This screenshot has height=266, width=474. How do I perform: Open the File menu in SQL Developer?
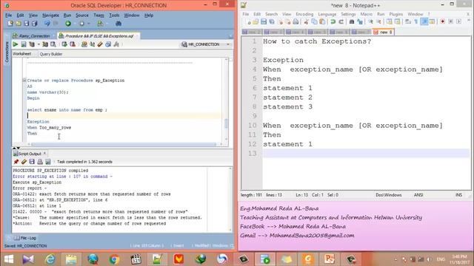click(x=9, y=15)
